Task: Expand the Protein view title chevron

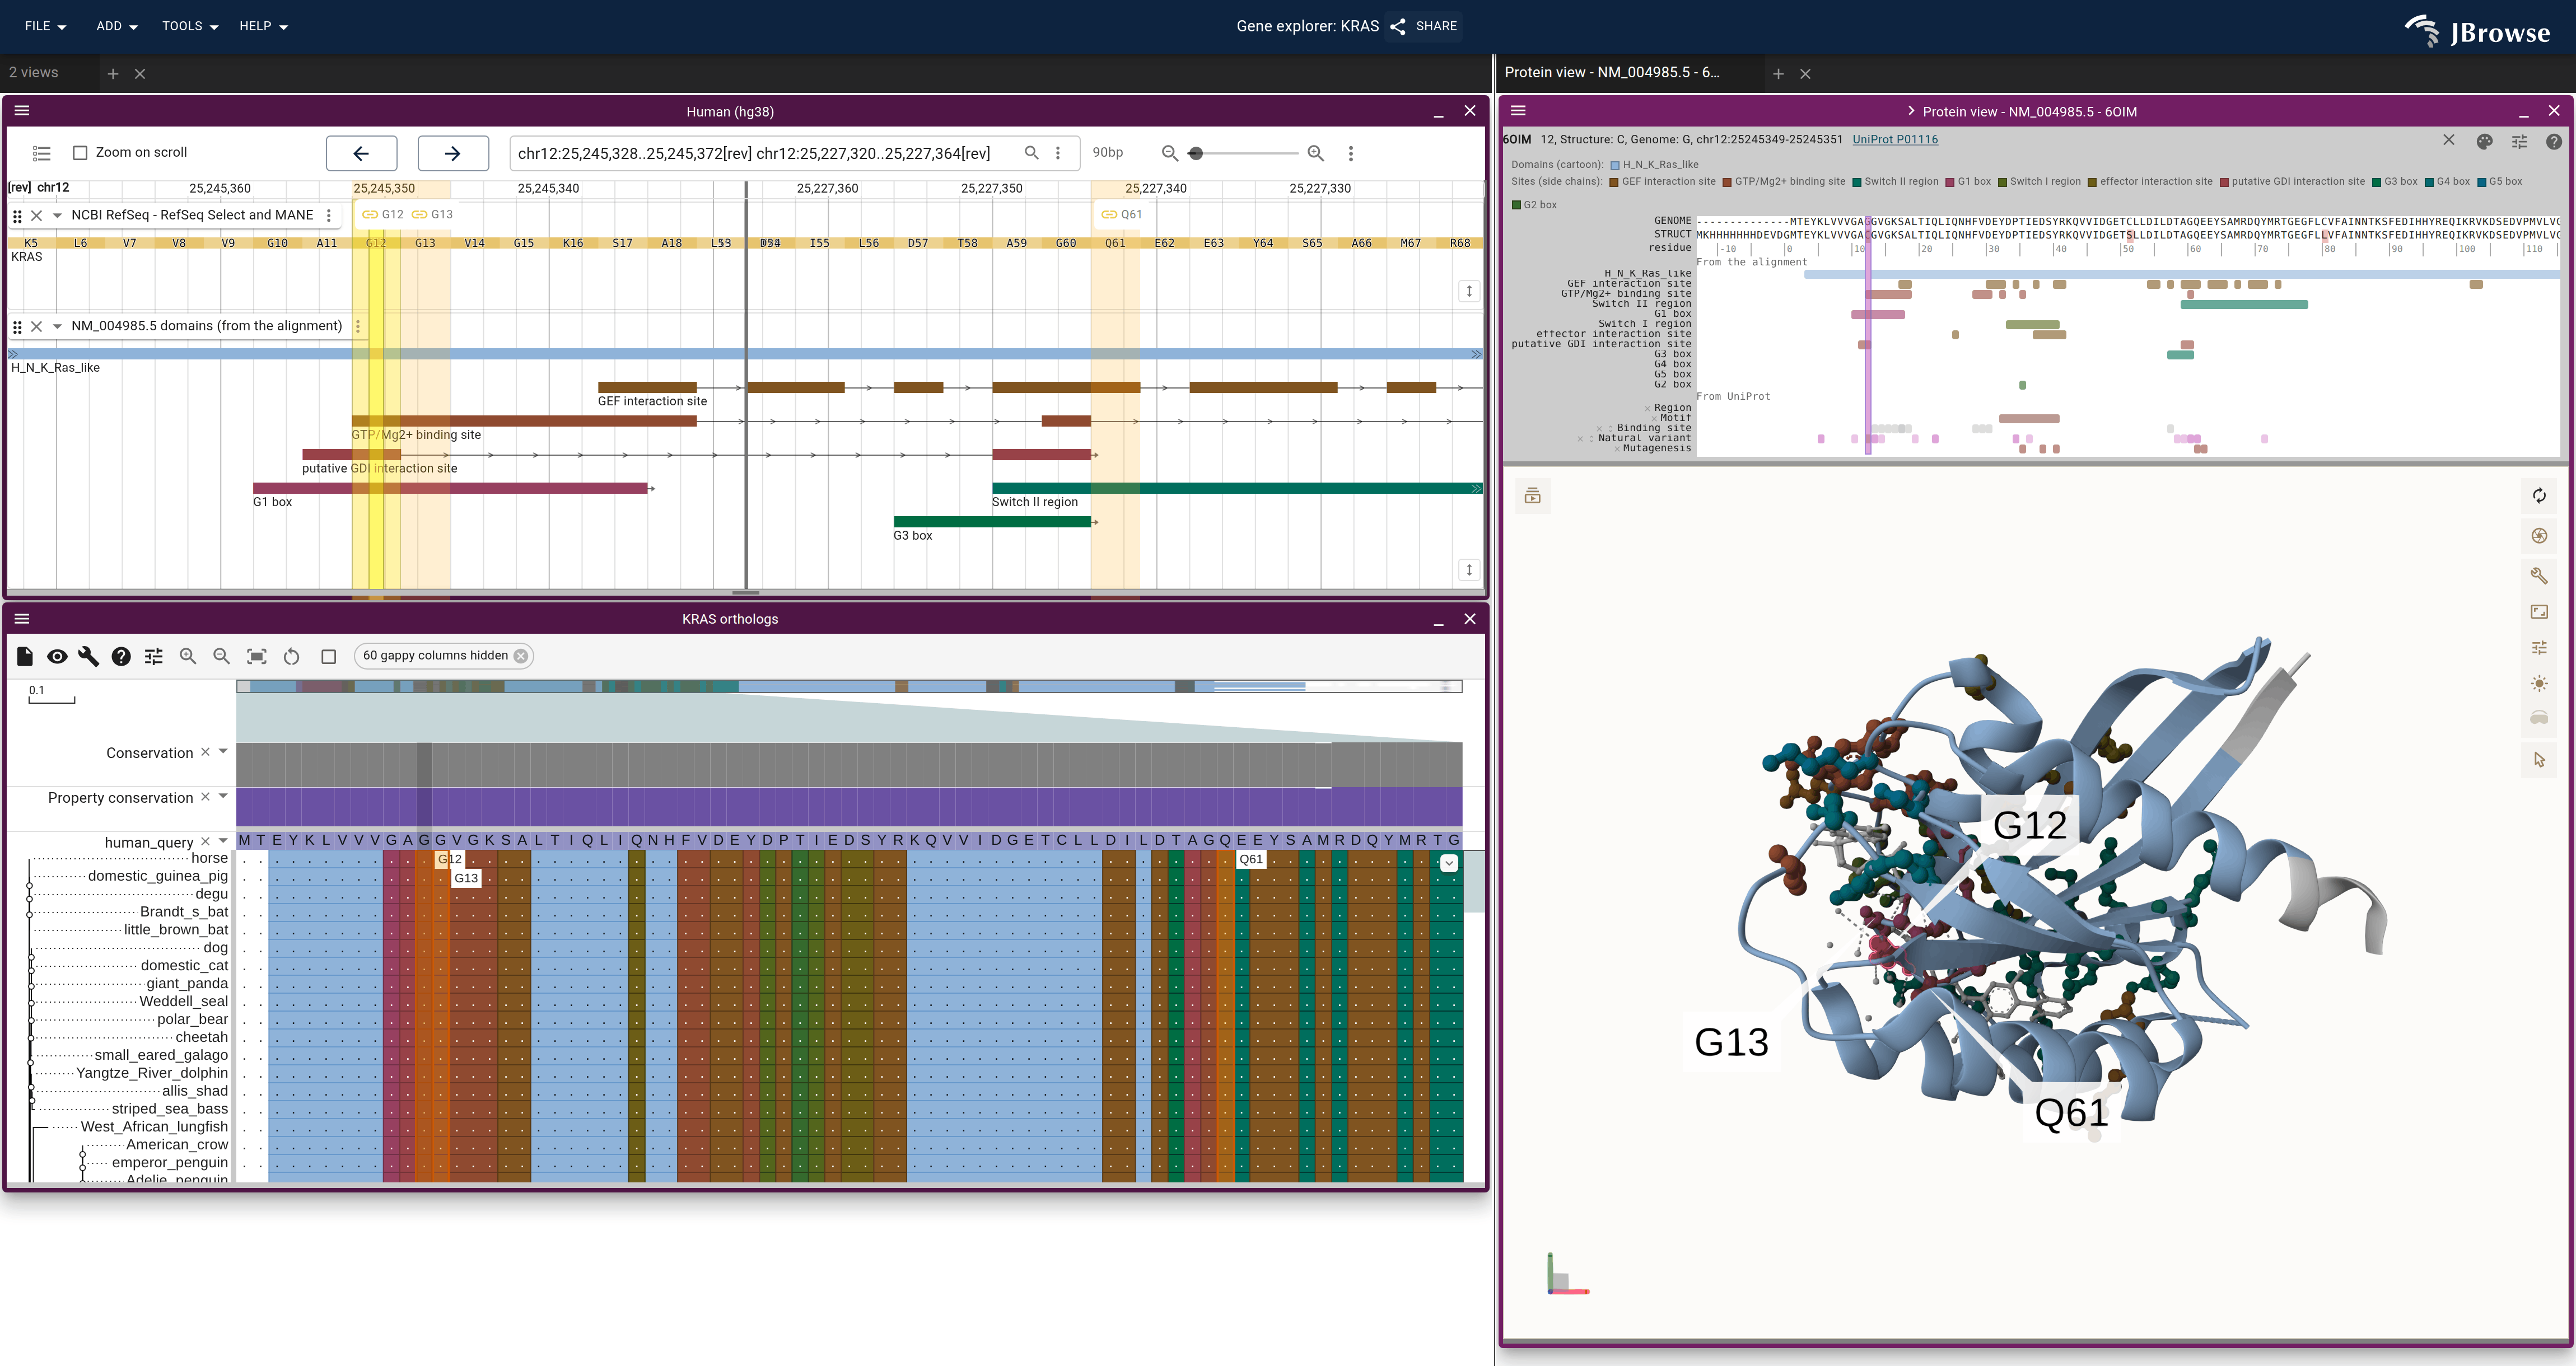Action: 1911,111
